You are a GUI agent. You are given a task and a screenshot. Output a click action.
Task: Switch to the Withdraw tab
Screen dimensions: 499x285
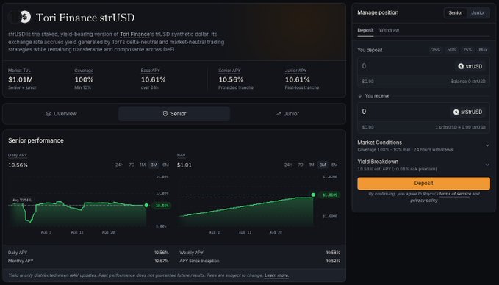389,30
